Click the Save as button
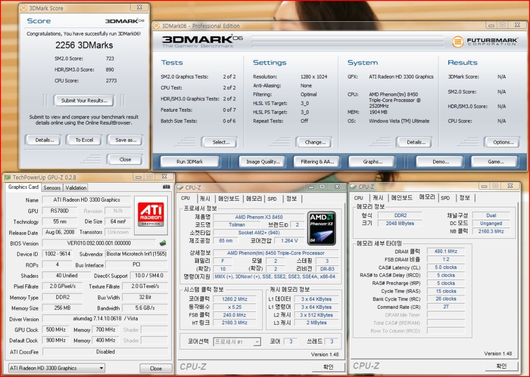 [126, 140]
